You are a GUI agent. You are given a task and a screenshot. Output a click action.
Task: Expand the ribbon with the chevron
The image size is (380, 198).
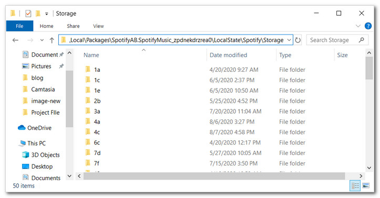tap(358, 26)
